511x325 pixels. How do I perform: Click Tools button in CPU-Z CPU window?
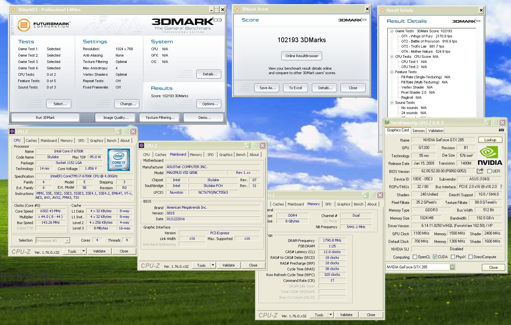pyautogui.click(x=72, y=251)
